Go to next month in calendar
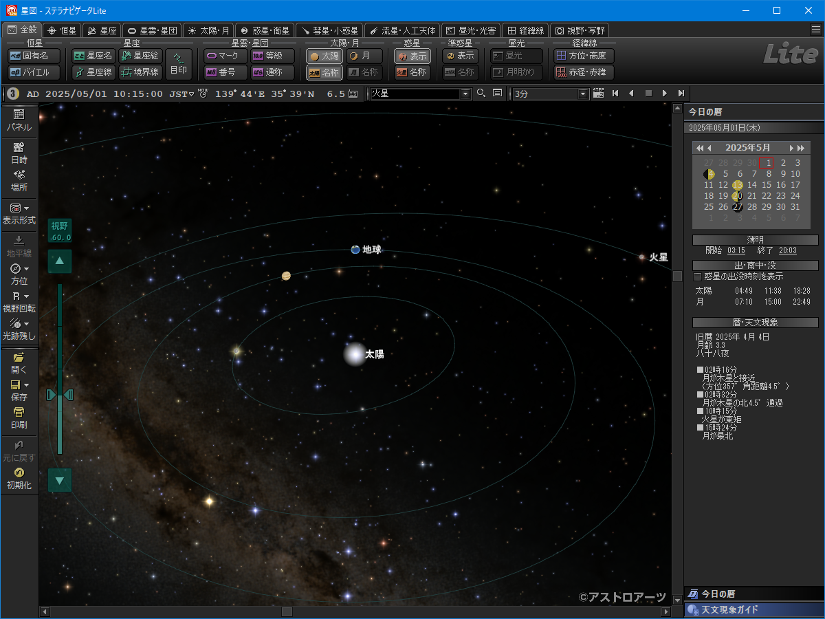Screen dimensions: 825x619 coord(792,148)
